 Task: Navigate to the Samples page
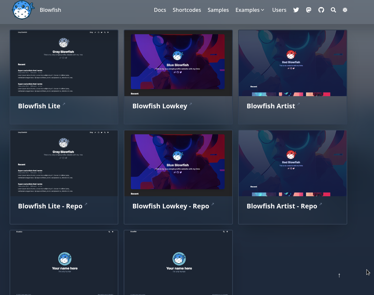[x=218, y=10]
